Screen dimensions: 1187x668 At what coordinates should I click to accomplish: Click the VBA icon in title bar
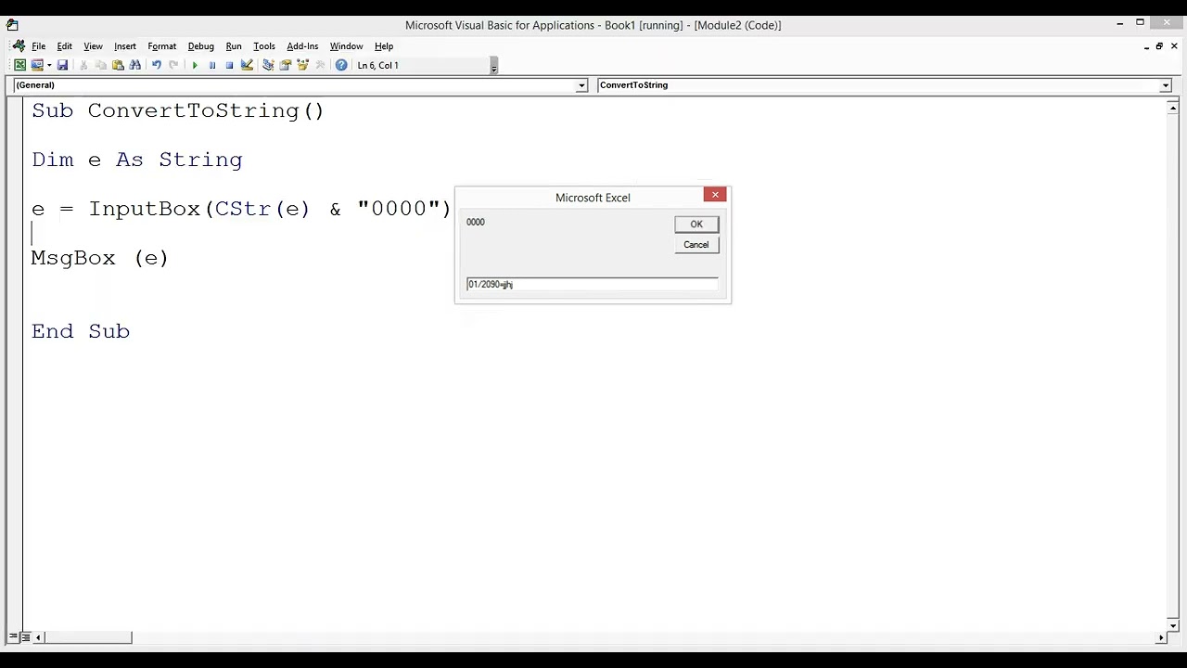click(x=12, y=25)
